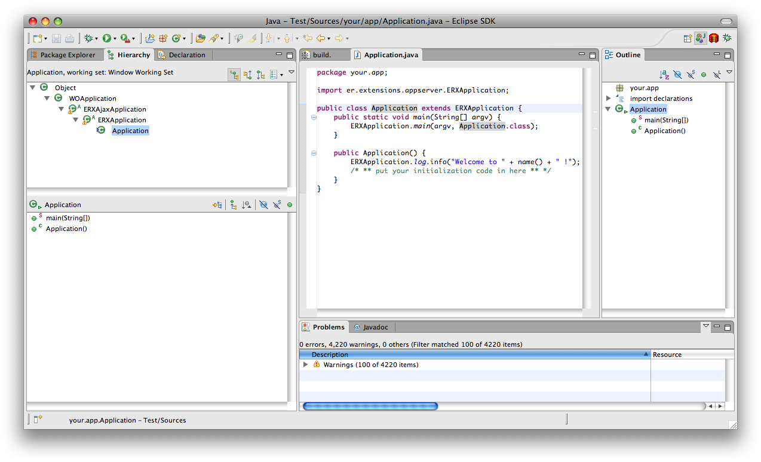The image size is (761, 462).
Task: Select main(String[]) in the Outline view
Action: pos(666,120)
